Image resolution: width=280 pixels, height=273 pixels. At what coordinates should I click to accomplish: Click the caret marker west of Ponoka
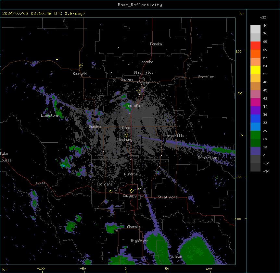119,48
